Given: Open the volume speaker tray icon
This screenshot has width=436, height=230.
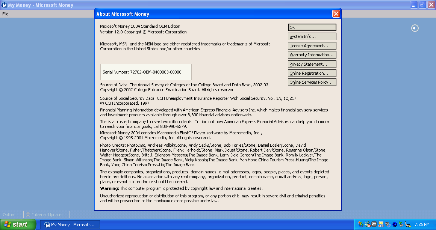Looking at the screenshot, I should point(388,224).
